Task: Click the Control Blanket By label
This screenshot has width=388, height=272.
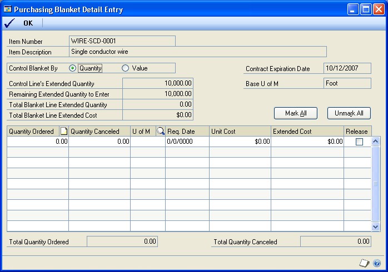Action: click(33, 68)
